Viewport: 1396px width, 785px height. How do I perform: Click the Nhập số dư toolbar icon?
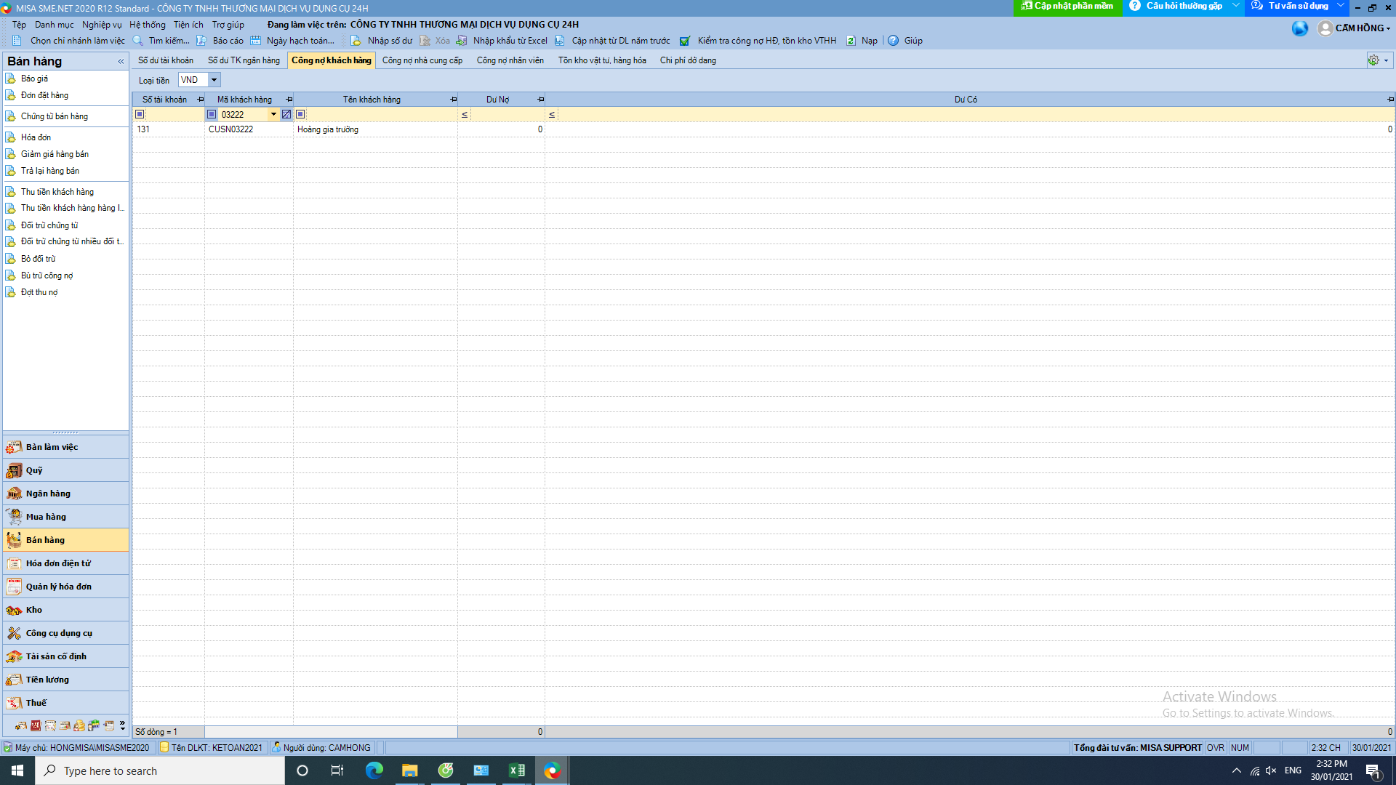click(x=356, y=41)
